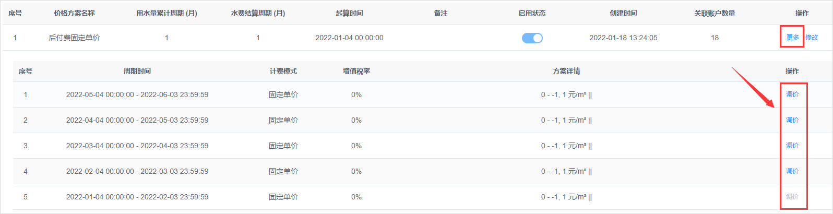
Task: Click the 周期时间 sub-table header
Action: pyautogui.click(x=137, y=71)
